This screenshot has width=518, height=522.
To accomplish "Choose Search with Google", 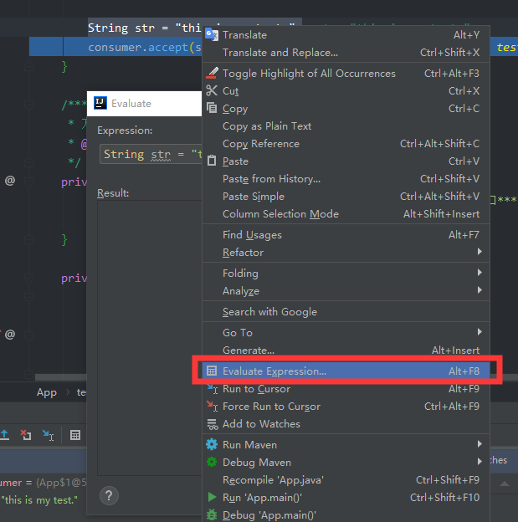I will [269, 312].
